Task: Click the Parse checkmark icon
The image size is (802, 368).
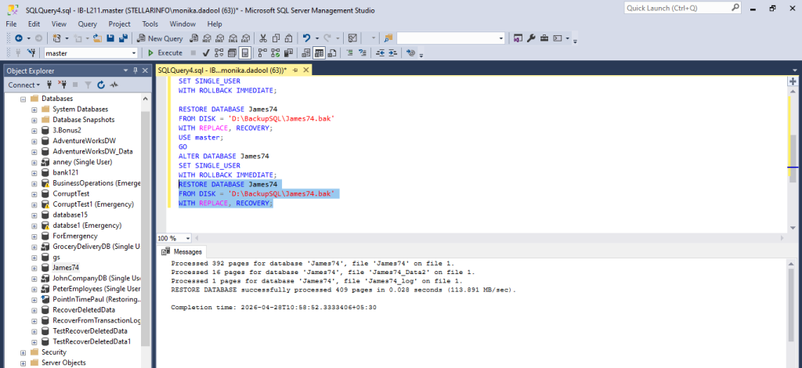Action: tap(206, 52)
